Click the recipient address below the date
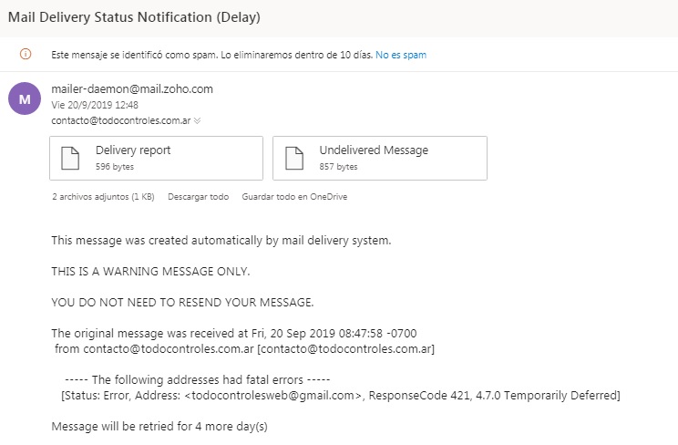Screen dimensions: 678x445 coord(121,119)
